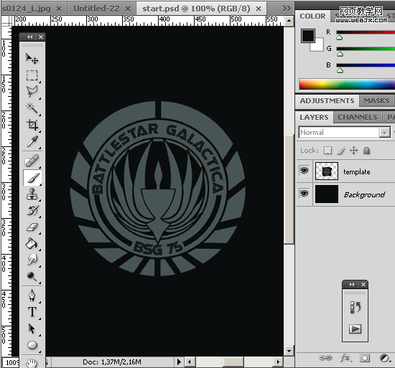The image size is (395, 368).
Task: Click the horizontal scrollbar right arrow
Action: [278, 362]
